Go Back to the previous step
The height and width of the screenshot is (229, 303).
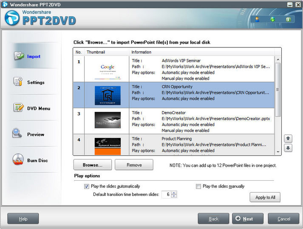click(x=213, y=219)
